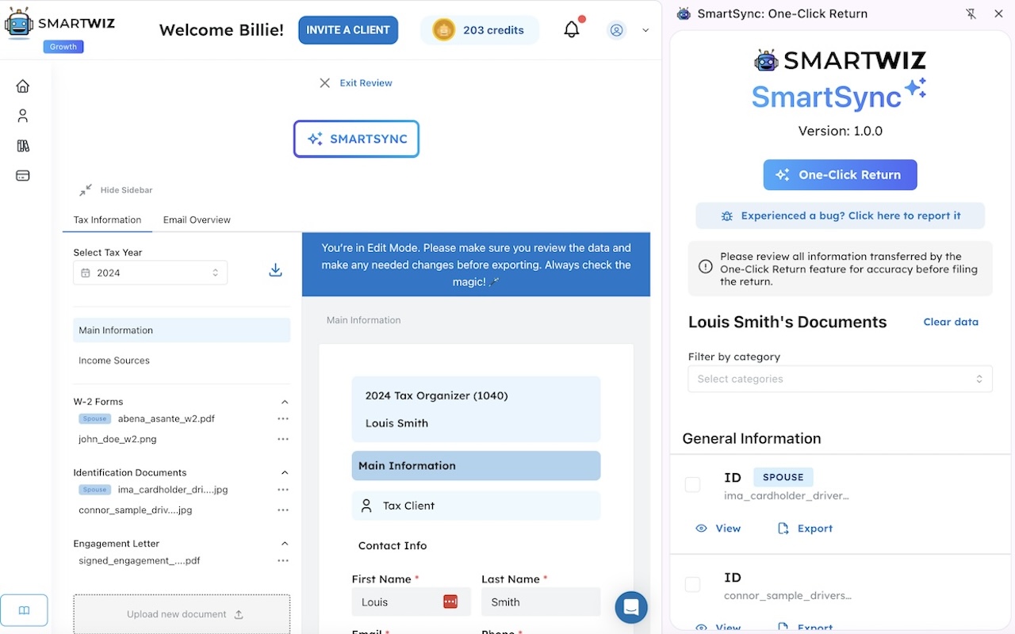Click the Upload new document area
This screenshot has height=634, width=1015.
(x=182, y=614)
